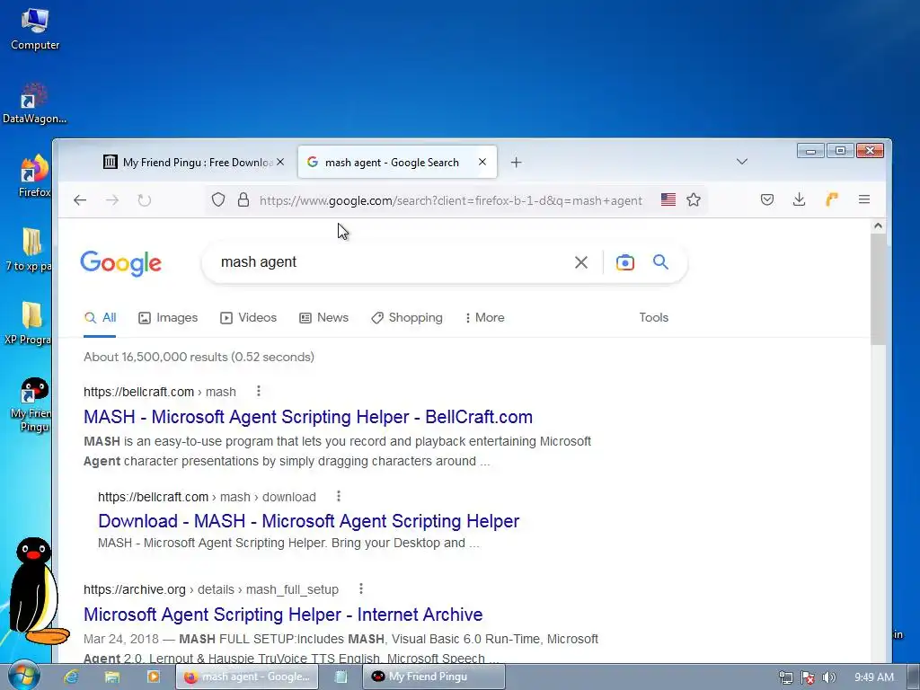This screenshot has height=690, width=920.
Task: Switch to News results tab
Action: click(323, 317)
